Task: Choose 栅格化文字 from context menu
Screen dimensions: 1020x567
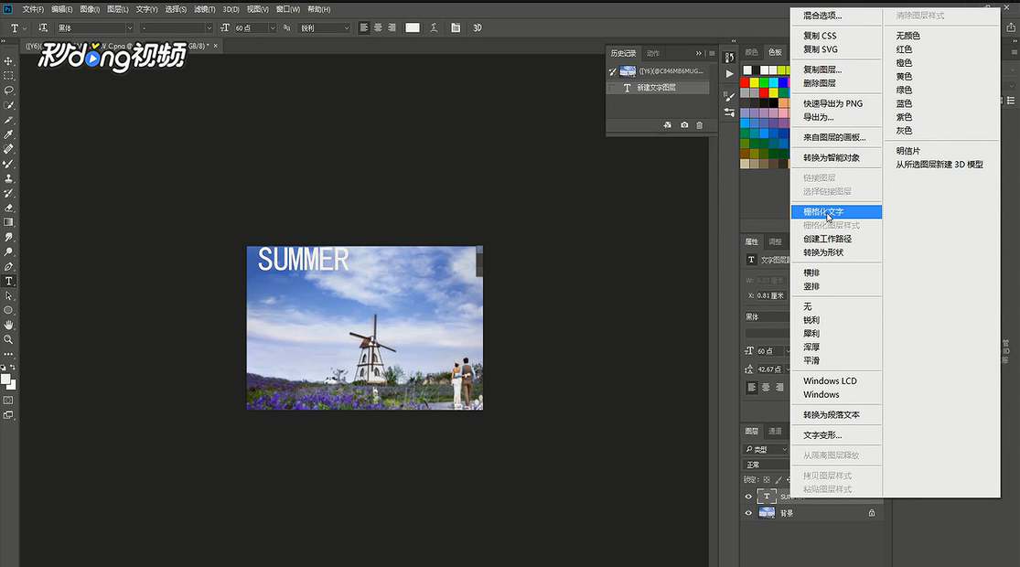Action: [x=836, y=212]
